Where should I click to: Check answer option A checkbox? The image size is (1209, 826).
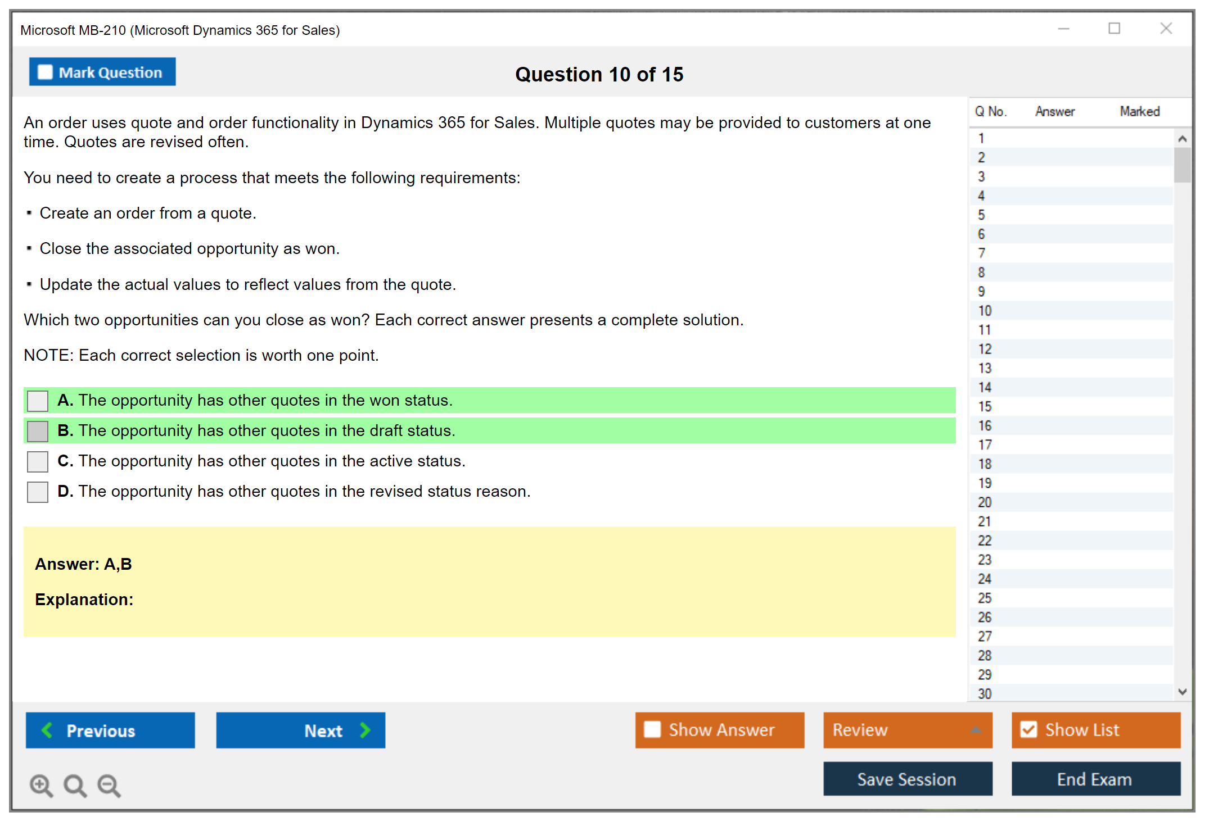[x=38, y=401]
